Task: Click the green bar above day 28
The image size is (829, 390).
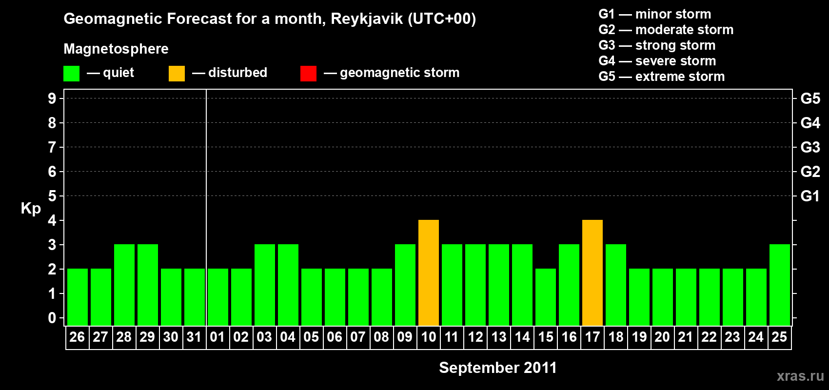Action: [124, 285]
